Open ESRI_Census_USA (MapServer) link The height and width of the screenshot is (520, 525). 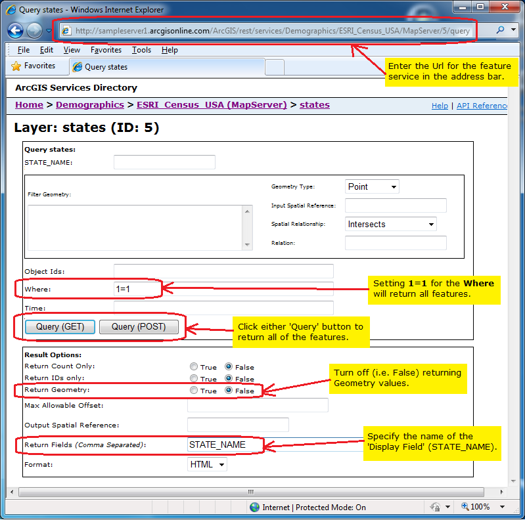click(212, 105)
